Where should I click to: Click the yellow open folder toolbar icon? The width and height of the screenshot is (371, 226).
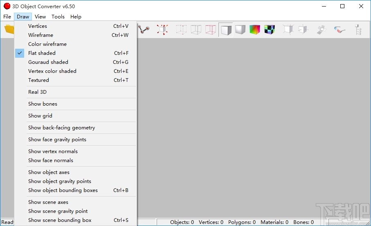coord(9,29)
